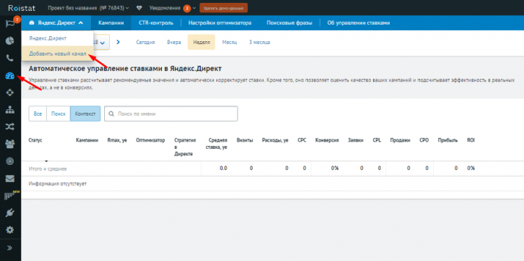
Task: Open the plug integrations sidebar icon
Action: (x=10, y=213)
